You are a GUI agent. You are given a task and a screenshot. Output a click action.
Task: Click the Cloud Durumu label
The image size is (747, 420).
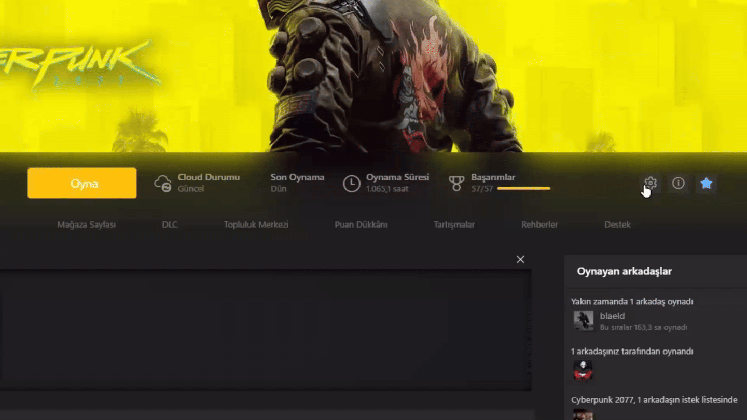coord(209,177)
